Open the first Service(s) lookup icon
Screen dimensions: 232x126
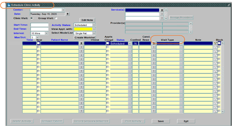point(162,10)
